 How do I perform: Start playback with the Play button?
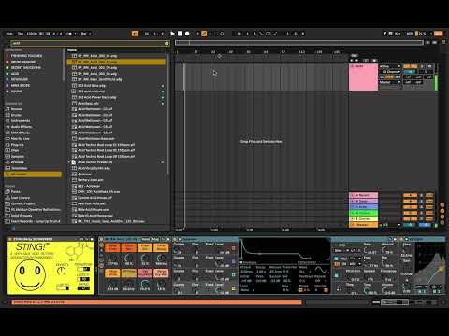click(172, 34)
